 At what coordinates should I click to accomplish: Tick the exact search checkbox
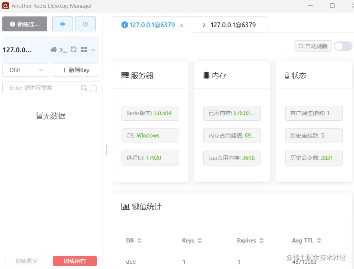pos(93,88)
